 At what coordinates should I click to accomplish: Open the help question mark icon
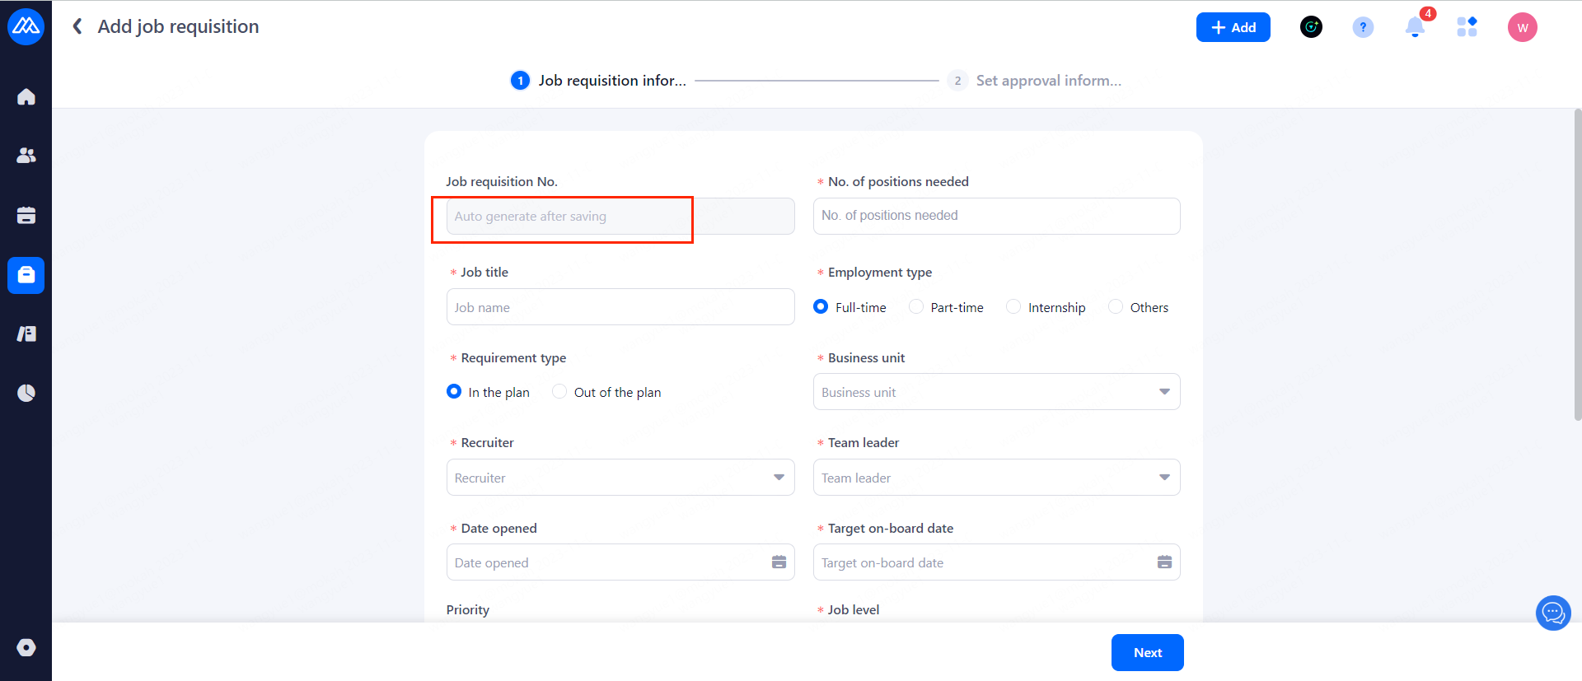(1363, 27)
